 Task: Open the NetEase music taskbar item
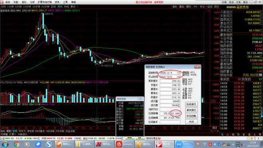click(124, 144)
